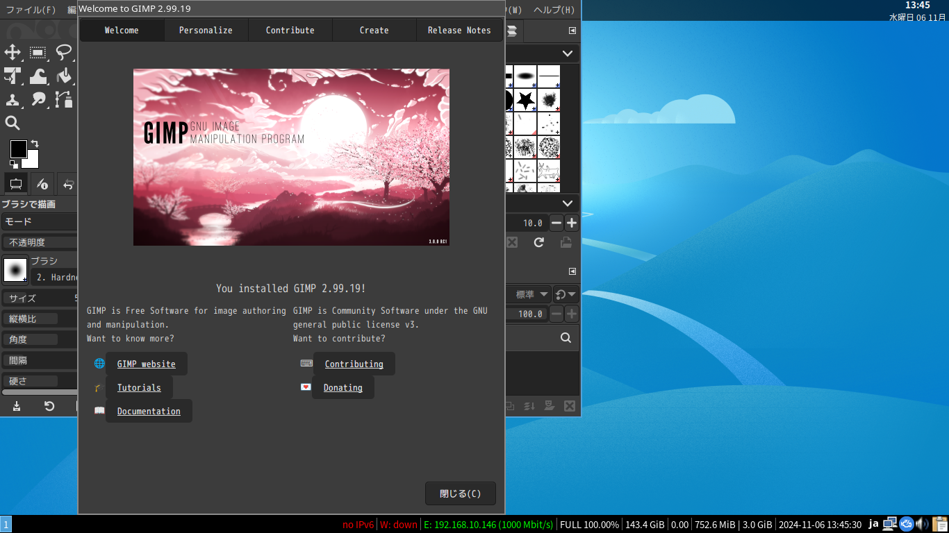Click the brush preview thumbnail in tool options
The image size is (949, 533).
point(15,270)
